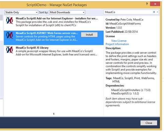Click the MeadCo ScriptX Add-on package logo

10,20
